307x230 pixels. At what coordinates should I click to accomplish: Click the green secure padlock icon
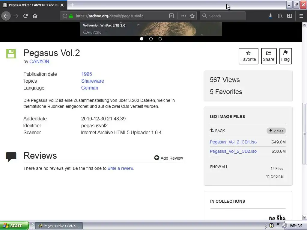click(x=71, y=16)
